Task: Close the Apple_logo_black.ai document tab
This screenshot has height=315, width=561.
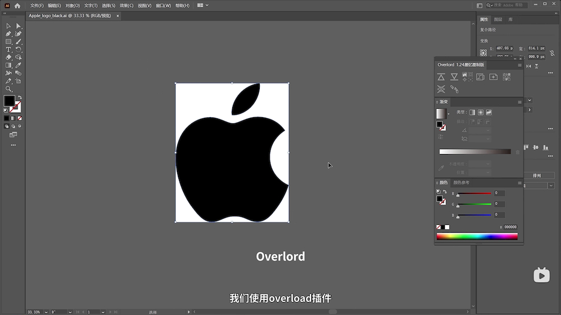Action: click(x=117, y=16)
